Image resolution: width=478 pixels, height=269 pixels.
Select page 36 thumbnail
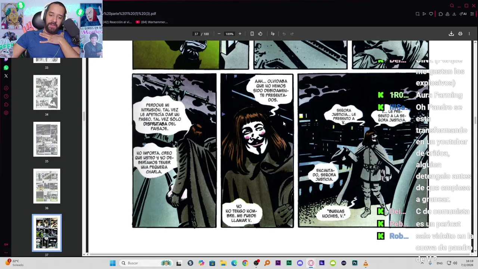pos(47,186)
